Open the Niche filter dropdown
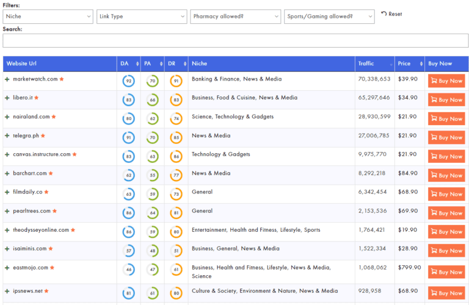Screen dimensions: 469x305 pos(48,16)
